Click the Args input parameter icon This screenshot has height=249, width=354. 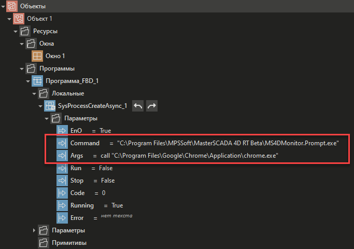[x=62, y=156]
